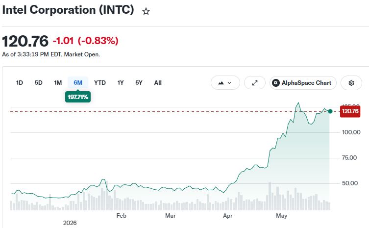This screenshot has width=369, height=228.
Task: Click the 197.71% performance badge
Action: [x=78, y=97]
